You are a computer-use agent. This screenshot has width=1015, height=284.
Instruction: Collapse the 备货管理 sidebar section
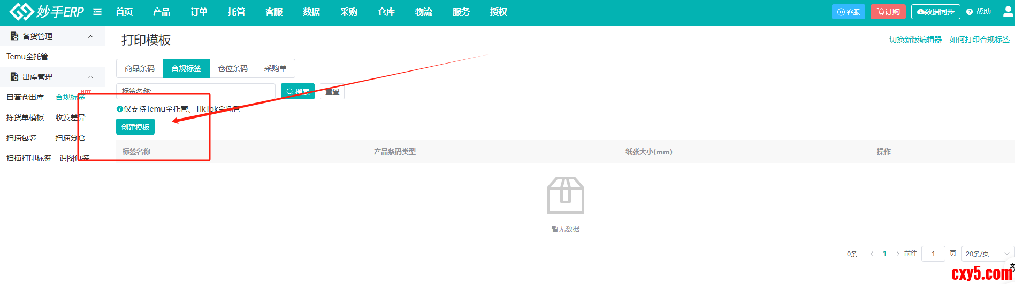pos(90,36)
